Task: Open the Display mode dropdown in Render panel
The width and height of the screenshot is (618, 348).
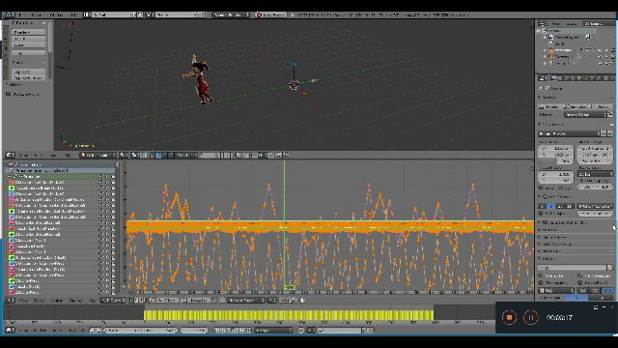Action: point(586,115)
